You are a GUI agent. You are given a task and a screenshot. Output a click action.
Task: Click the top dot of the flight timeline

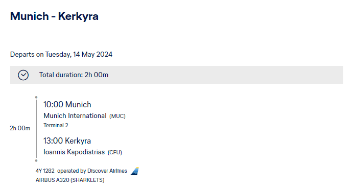tap(36, 98)
